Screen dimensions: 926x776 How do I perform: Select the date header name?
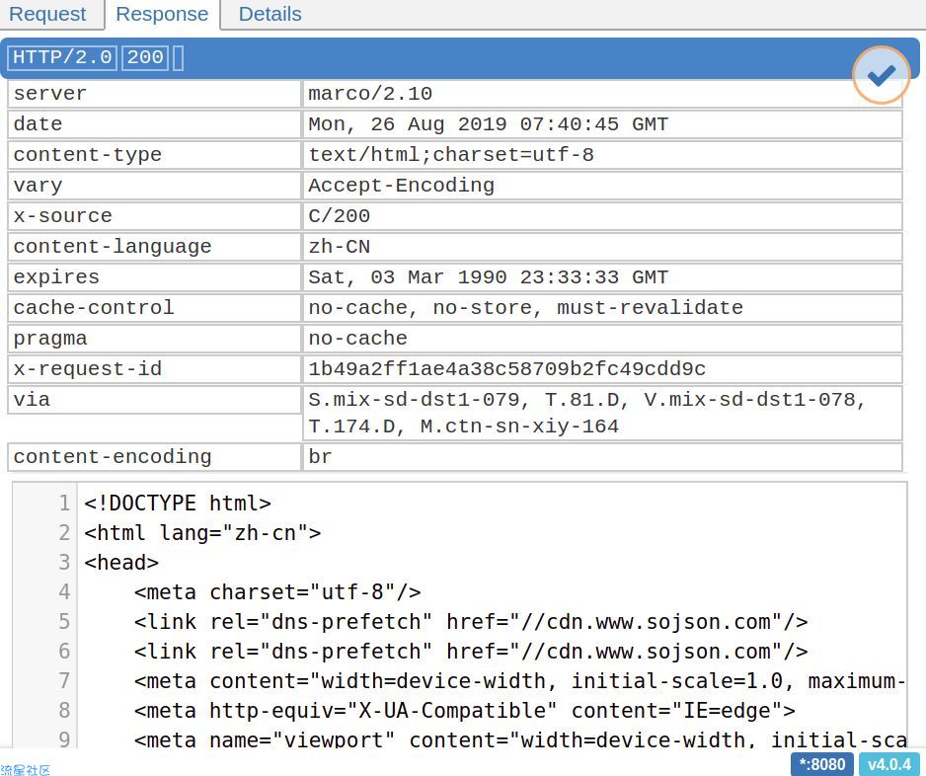pyautogui.click(x=154, y=124)
